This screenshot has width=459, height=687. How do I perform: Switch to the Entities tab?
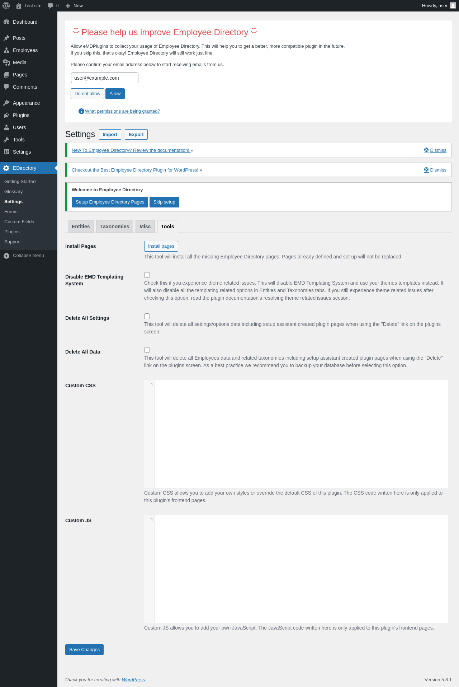tap(81, 226)
